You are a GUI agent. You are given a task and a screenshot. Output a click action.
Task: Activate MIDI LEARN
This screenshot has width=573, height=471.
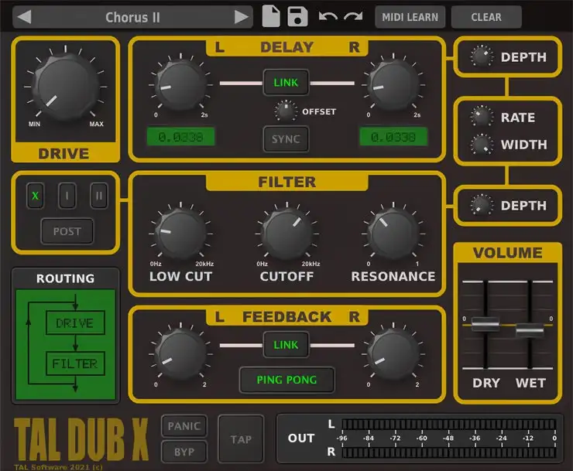pos(410,17)
